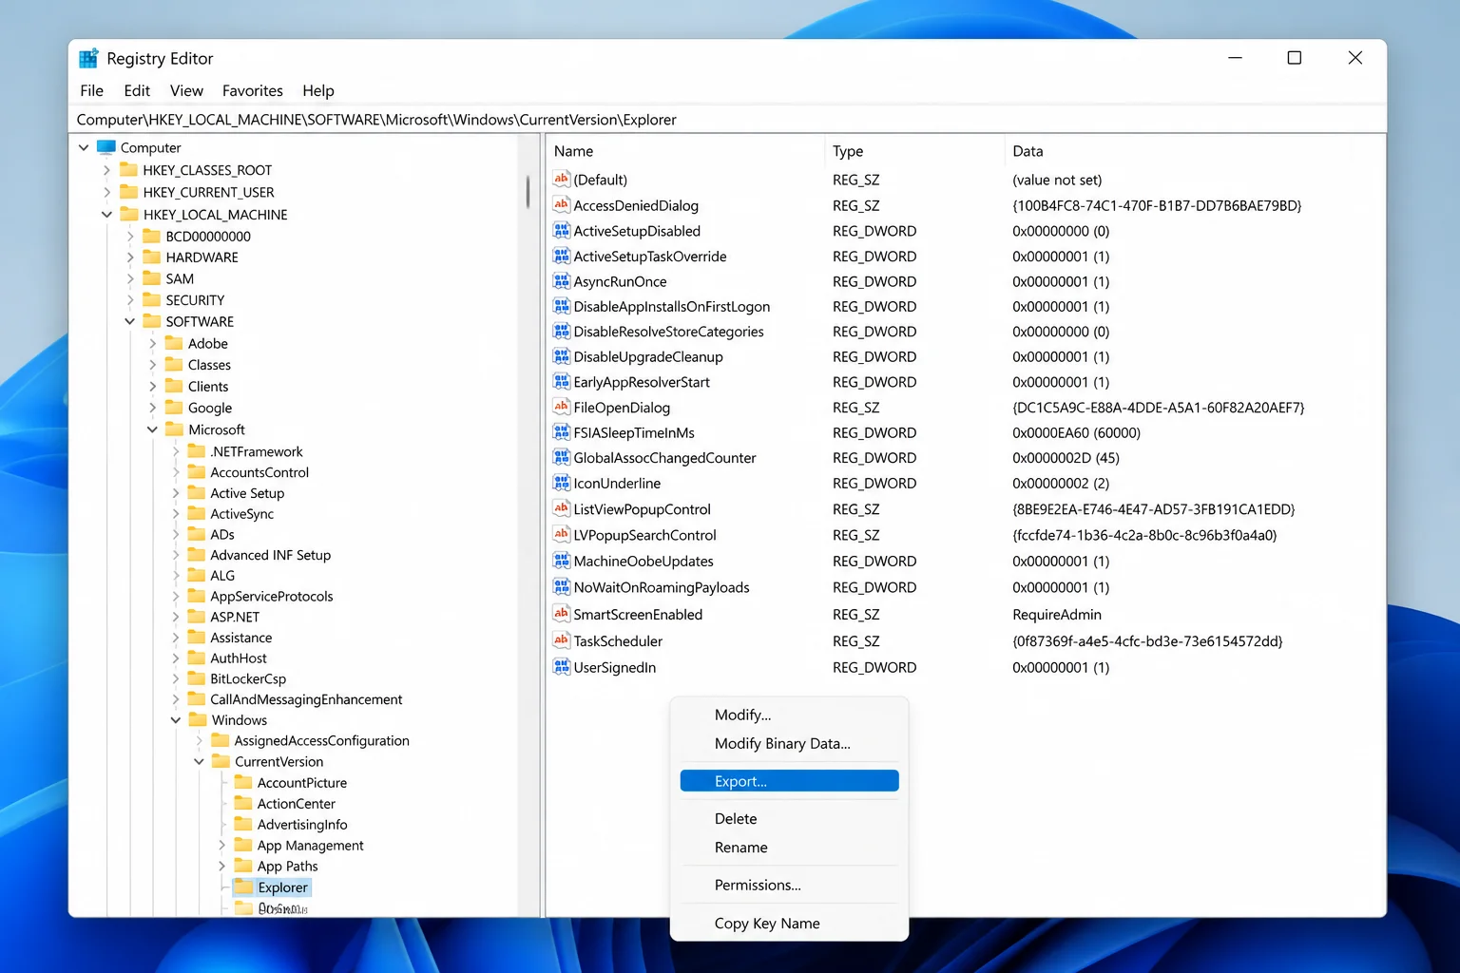Click the Type column header
The height and width of the screenshot is (973, 1460).
pyautogui.click(x=914, y=151)
